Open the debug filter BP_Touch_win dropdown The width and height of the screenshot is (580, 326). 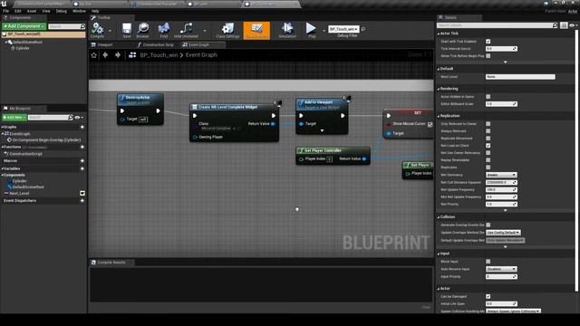click(343, 29)
